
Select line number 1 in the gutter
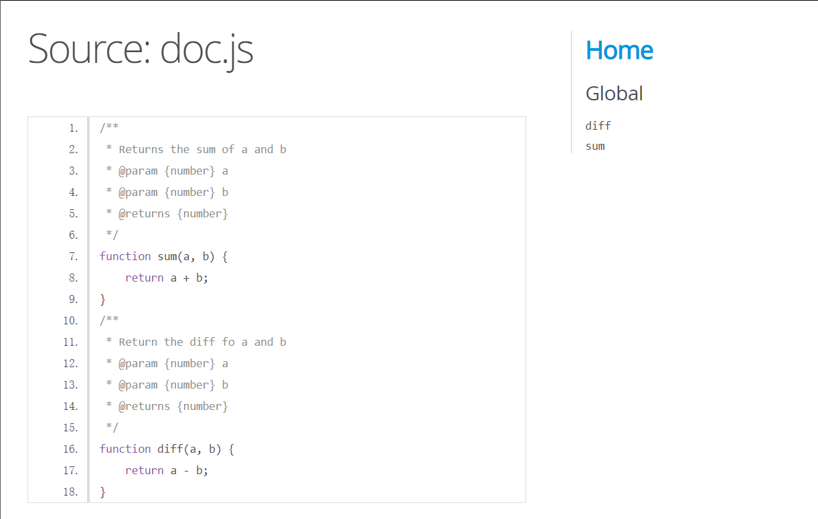click(x=73, y=128)
